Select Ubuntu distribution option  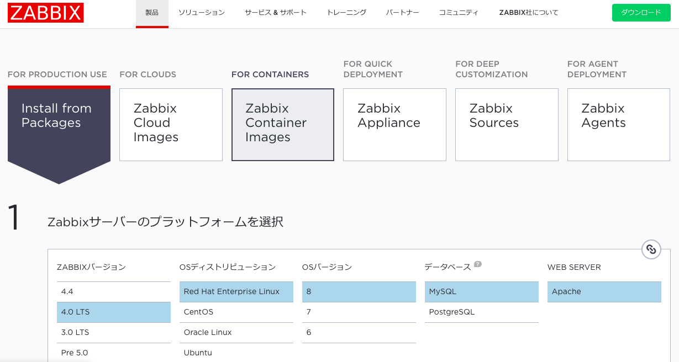pyautogui.click(x=236, y=353)
